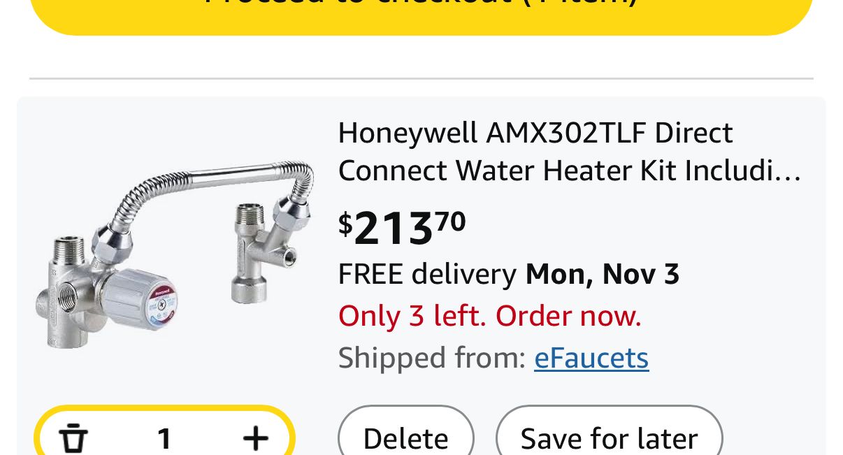Open the Honeywell AMX302TLF product title
This screenshot has height=455, width=843.
click(535, 133)
